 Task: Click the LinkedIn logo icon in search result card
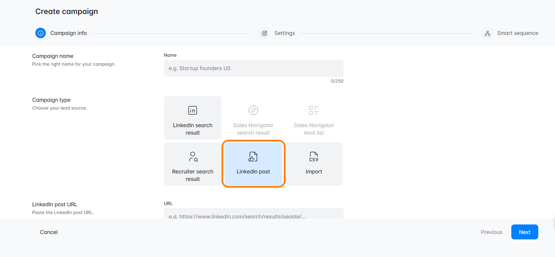point(192,110)
